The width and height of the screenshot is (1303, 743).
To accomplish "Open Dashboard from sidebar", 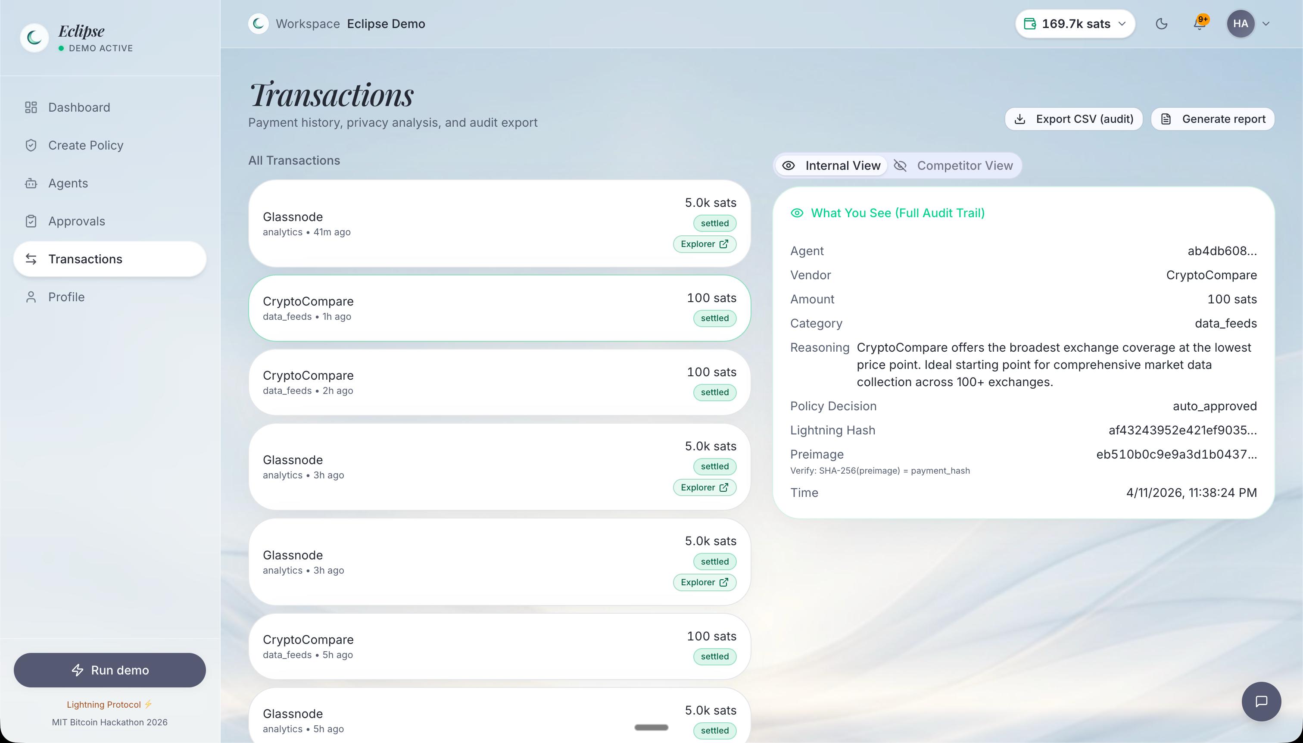I will coord(78,107).
